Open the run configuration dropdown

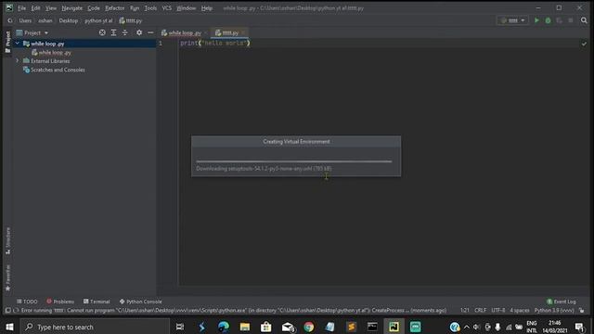(x=512, y=20)
